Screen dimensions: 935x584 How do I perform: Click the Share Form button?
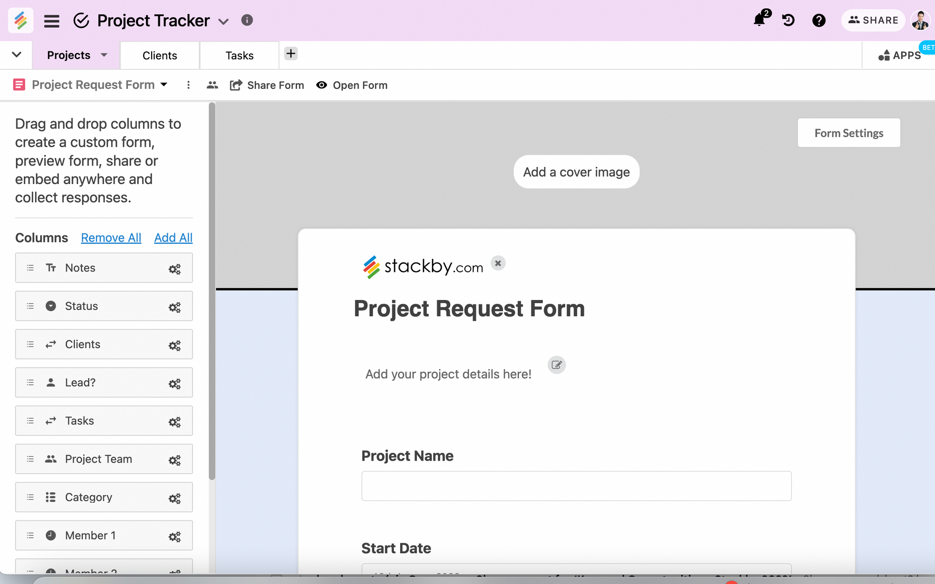point(266,85)
